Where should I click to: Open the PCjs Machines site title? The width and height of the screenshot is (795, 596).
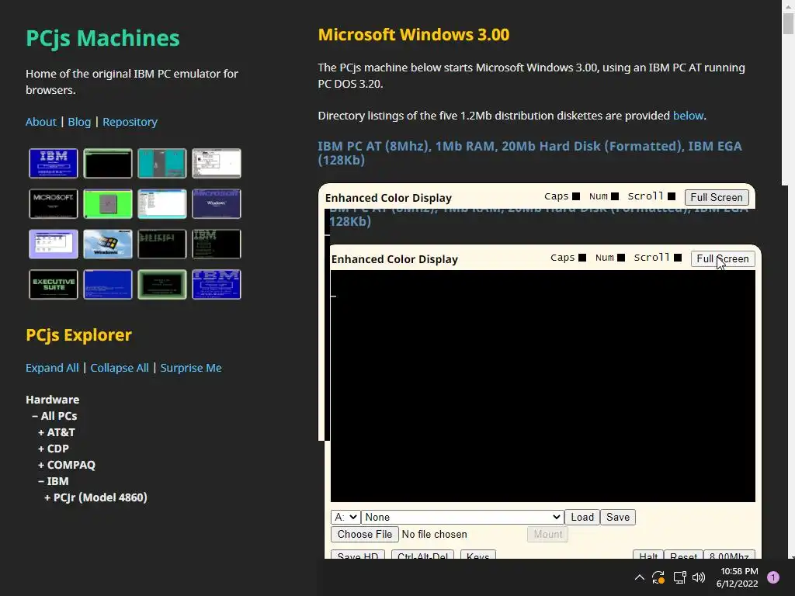pyautogui.click(x=102, y=38)
